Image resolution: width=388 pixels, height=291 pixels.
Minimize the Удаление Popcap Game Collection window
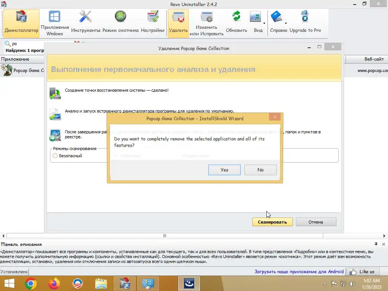(x=309, y=47)
